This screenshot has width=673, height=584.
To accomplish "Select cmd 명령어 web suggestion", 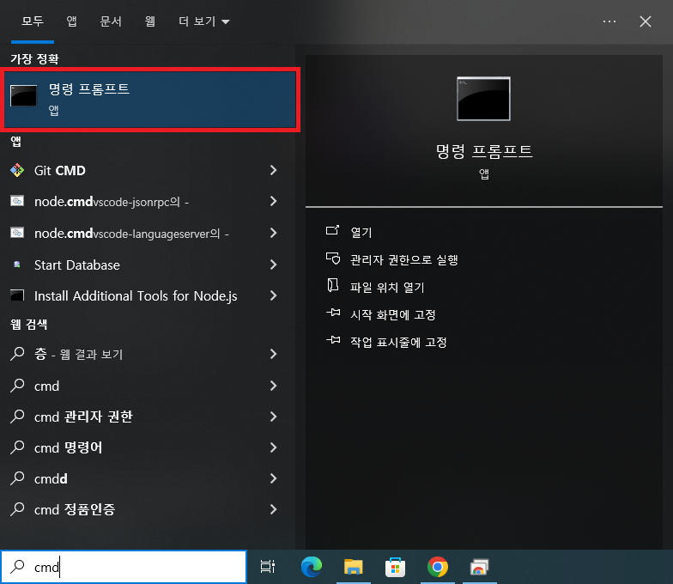I will tap(69, 447).
